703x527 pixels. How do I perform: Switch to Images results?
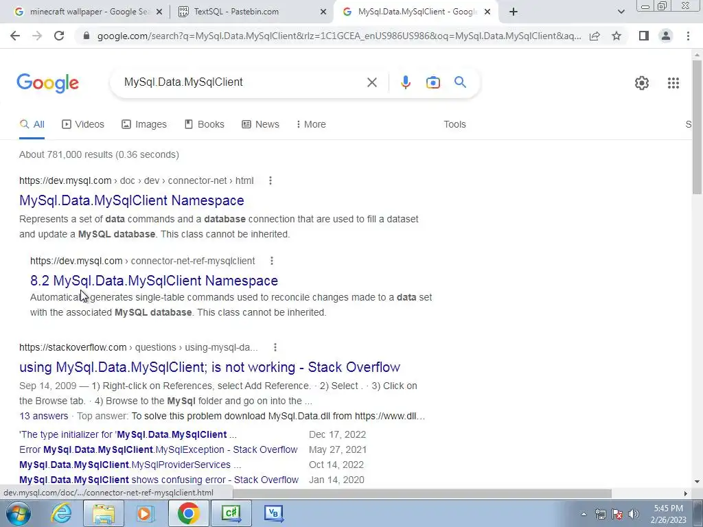coord(144,124)
